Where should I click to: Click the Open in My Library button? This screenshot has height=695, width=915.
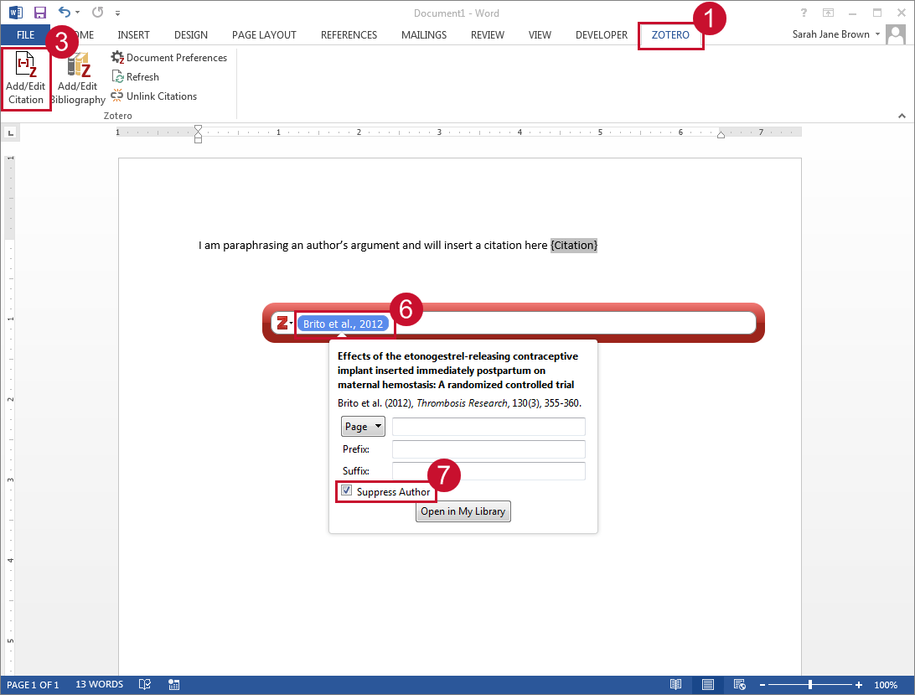(x=463, y=511)
